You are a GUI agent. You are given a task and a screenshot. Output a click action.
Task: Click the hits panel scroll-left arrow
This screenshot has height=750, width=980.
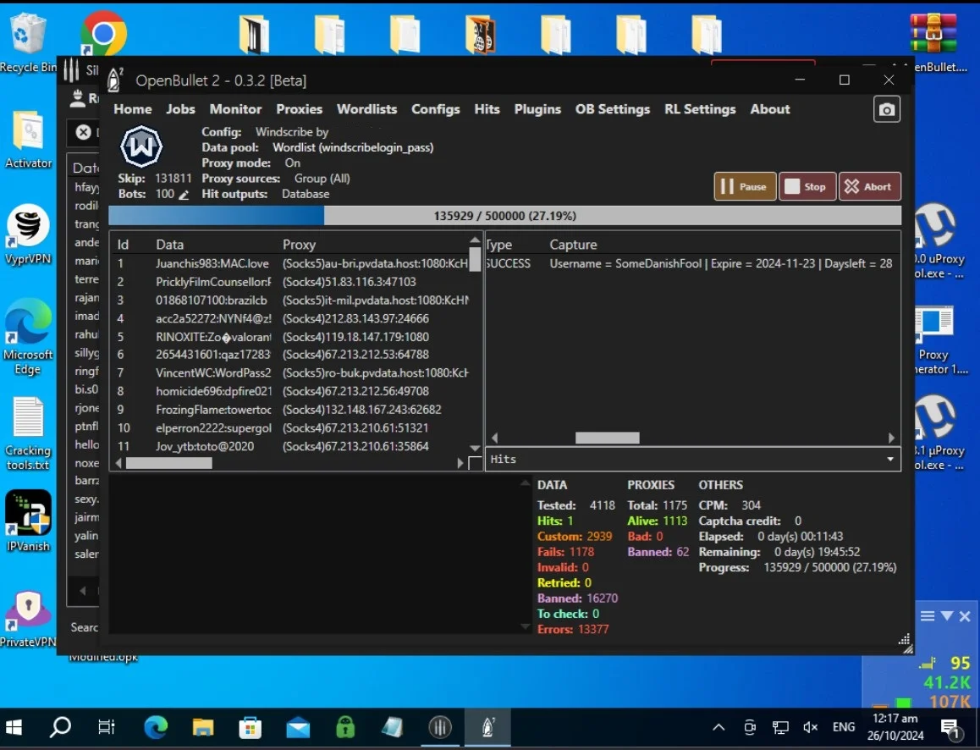[494, 438]
